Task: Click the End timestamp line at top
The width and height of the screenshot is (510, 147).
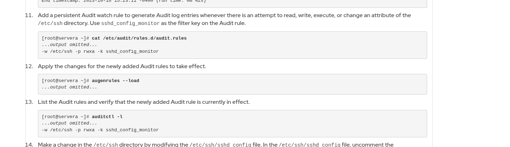Action: tap(124, 1)
